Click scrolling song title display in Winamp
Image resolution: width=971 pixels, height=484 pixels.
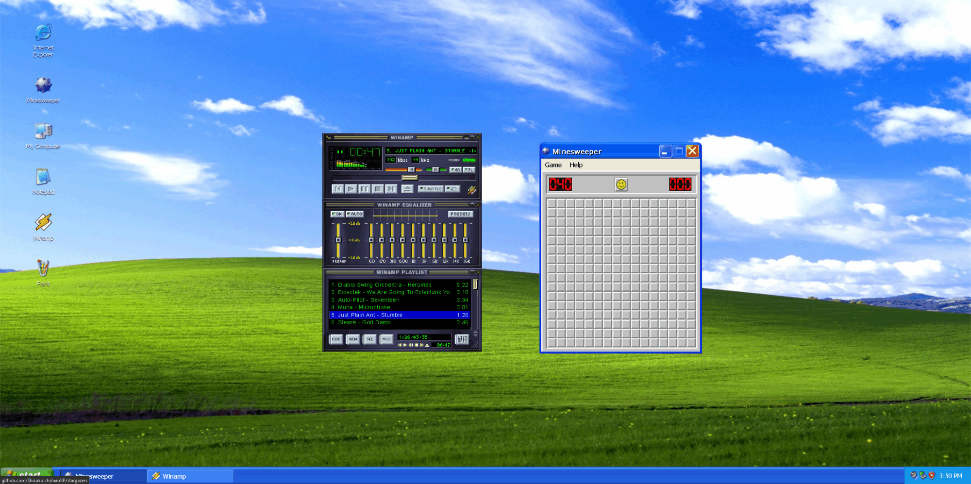point(431,151)
